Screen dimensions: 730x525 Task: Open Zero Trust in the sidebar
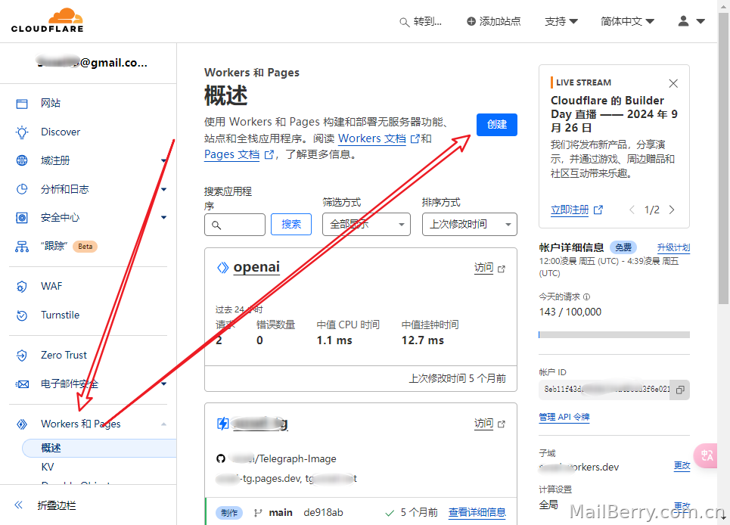point(64,355)
